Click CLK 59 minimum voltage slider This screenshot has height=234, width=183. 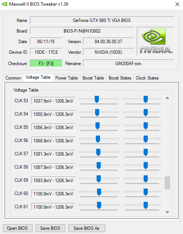click(x=99, y=180)
